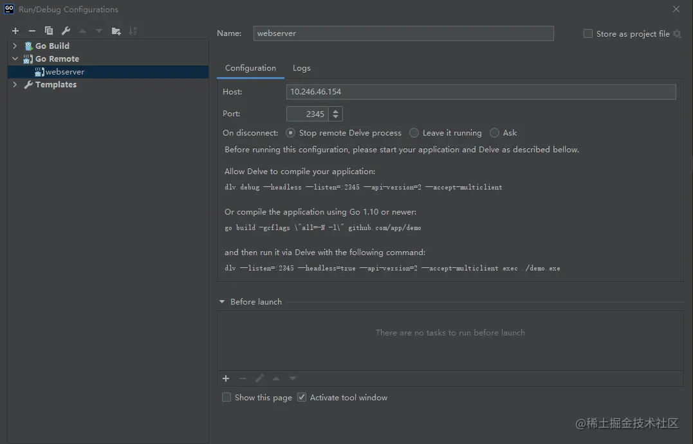Click the sort configurations alphabetically icon
Screen dimensions: 693x444
tap(133, 31)
